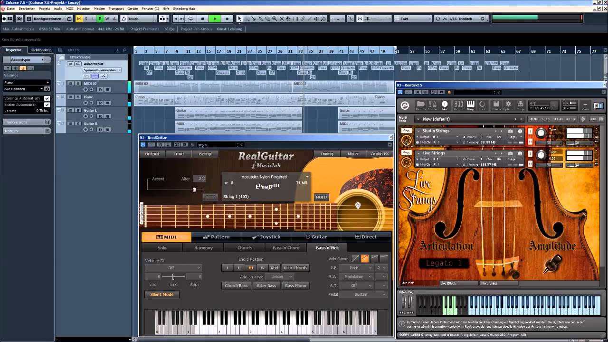Click the Studio Strings info icon

[520, 131]
